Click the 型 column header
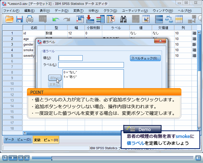This screenshot has width=203, height=163. click(56, 28)
